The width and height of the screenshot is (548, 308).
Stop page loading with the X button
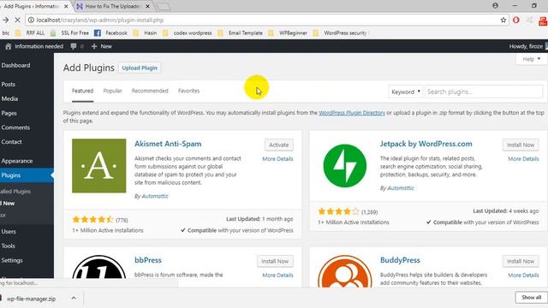(17, 20)
